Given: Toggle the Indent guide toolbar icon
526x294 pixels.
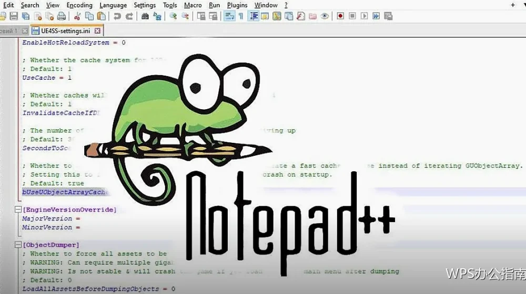Looking at the screenshot, I should coord(254,16).
